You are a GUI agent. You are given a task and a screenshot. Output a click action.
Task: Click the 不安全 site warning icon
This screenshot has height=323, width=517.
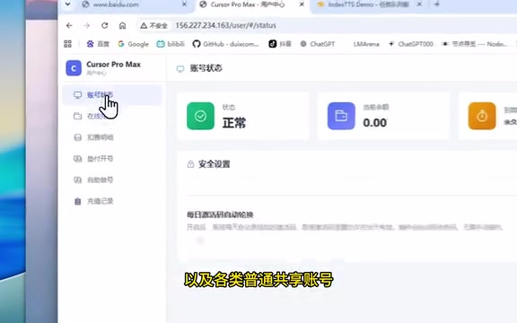pyautogui.click(x=144, y=25)
